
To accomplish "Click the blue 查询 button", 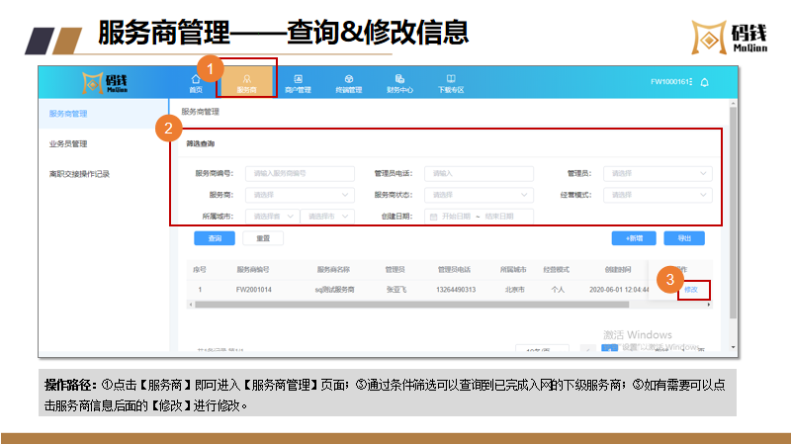I will pos(214,238).
